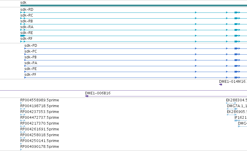Select RP004090178.5prime EST label
Screen dimensions: 247x151
39,147
